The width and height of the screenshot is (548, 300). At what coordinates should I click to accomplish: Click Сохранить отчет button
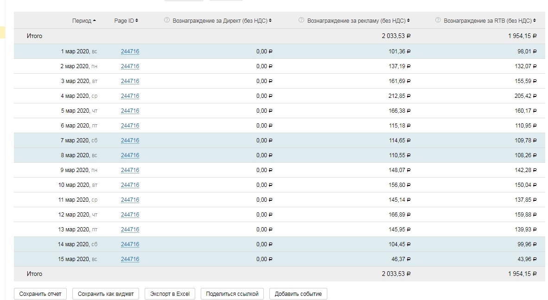click(40, 294)
